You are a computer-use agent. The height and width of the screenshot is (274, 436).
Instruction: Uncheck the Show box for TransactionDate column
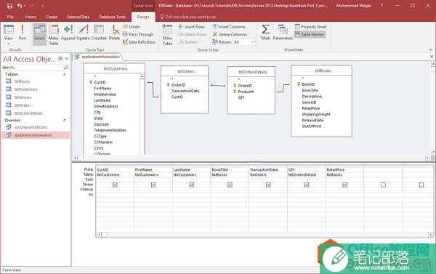pyautogui.click(x=268, y=185)
